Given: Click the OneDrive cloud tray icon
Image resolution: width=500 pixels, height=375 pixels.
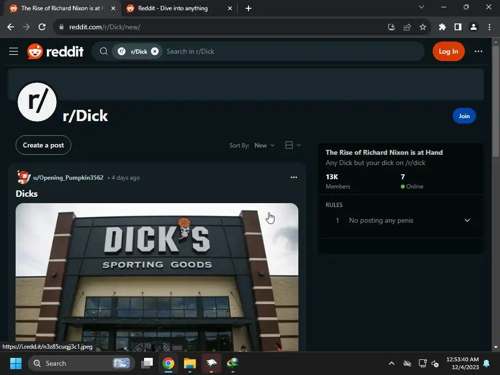Looking at the screenshot, I should tap(407, 363).
